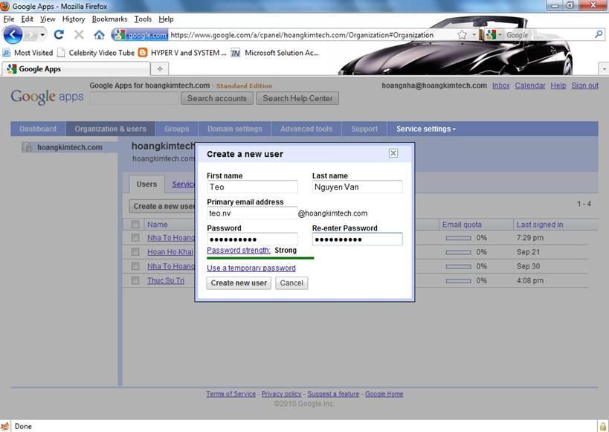Click the email quota bar in the Sep 21 row
The width and height of the screenshot is (609, 432).
(458, 252)
